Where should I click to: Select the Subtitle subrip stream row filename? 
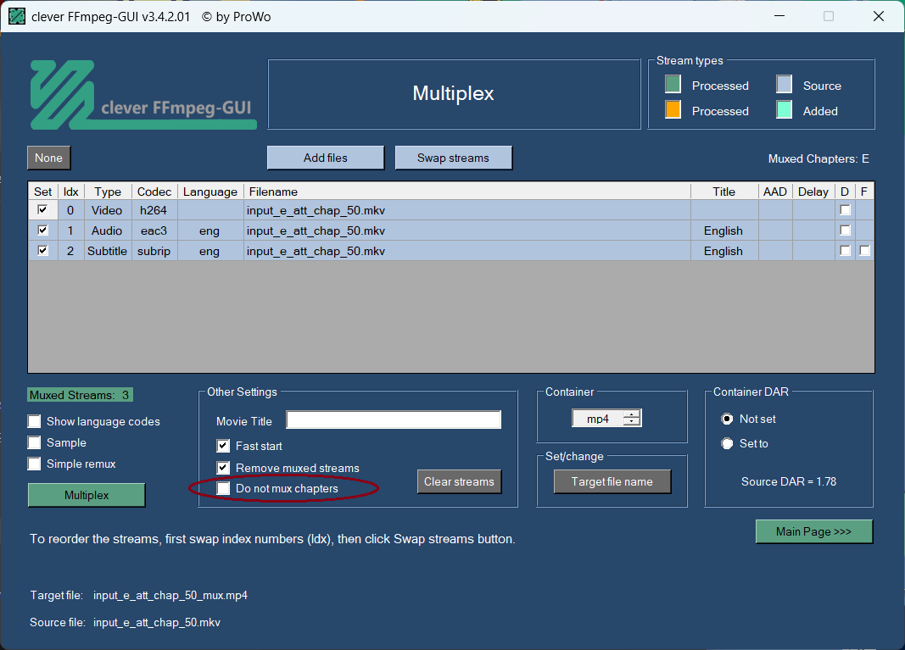(316, 251)
